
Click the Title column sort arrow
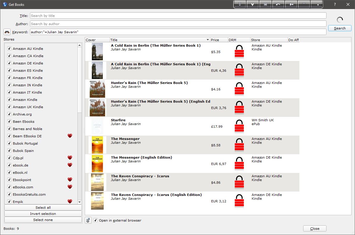[x=208, y=40]
